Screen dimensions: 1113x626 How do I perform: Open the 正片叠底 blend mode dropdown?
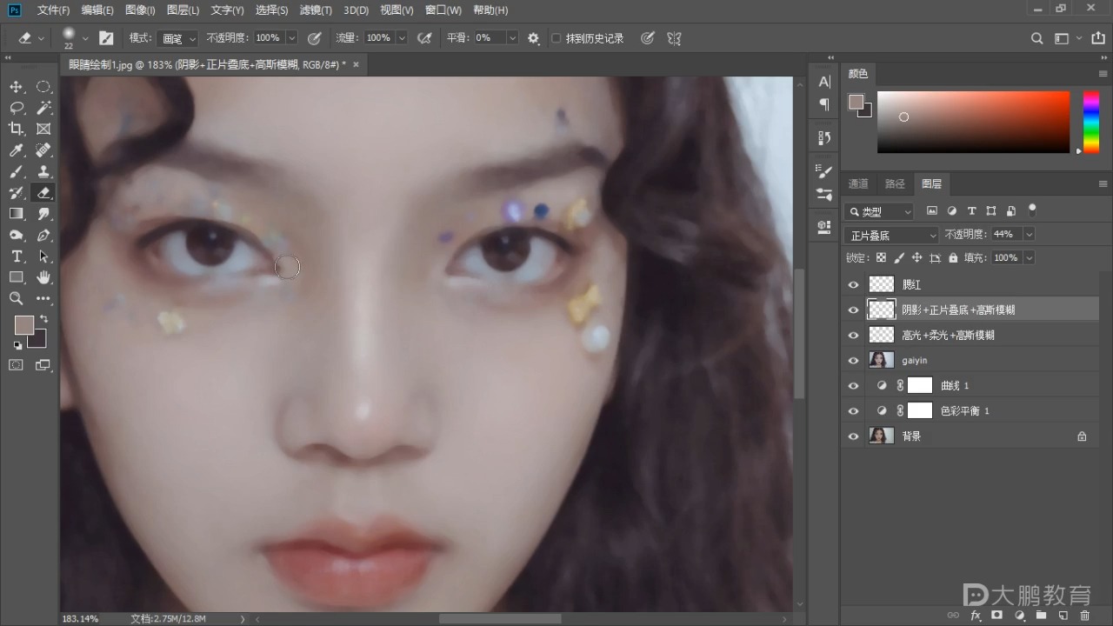tap(891, 235)
